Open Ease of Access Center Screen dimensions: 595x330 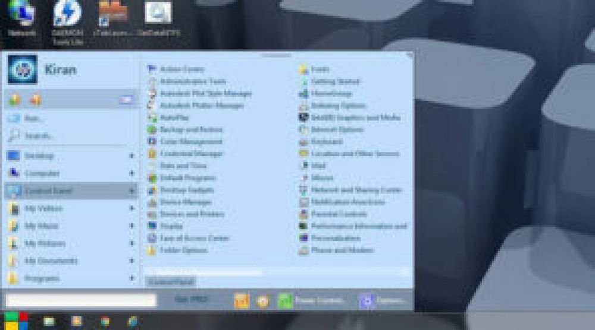[x=189, y=239]
